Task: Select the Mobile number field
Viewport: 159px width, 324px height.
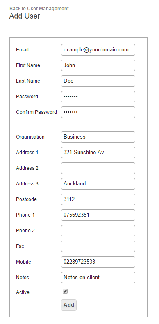Action: (98, 262)
